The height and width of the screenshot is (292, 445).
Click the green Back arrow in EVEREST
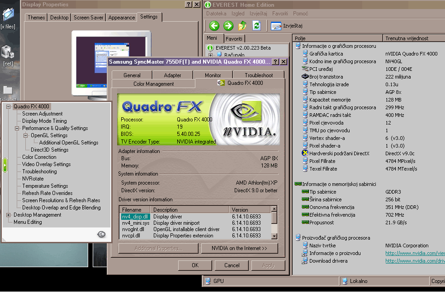pos(214,26)
